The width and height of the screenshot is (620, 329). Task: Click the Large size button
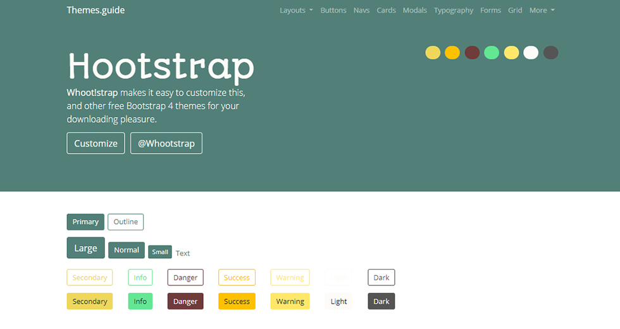coord(86,248)
